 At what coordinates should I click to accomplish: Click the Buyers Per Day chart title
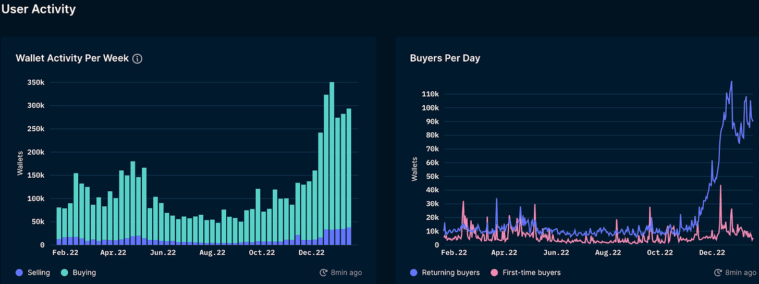click(445, 58)
